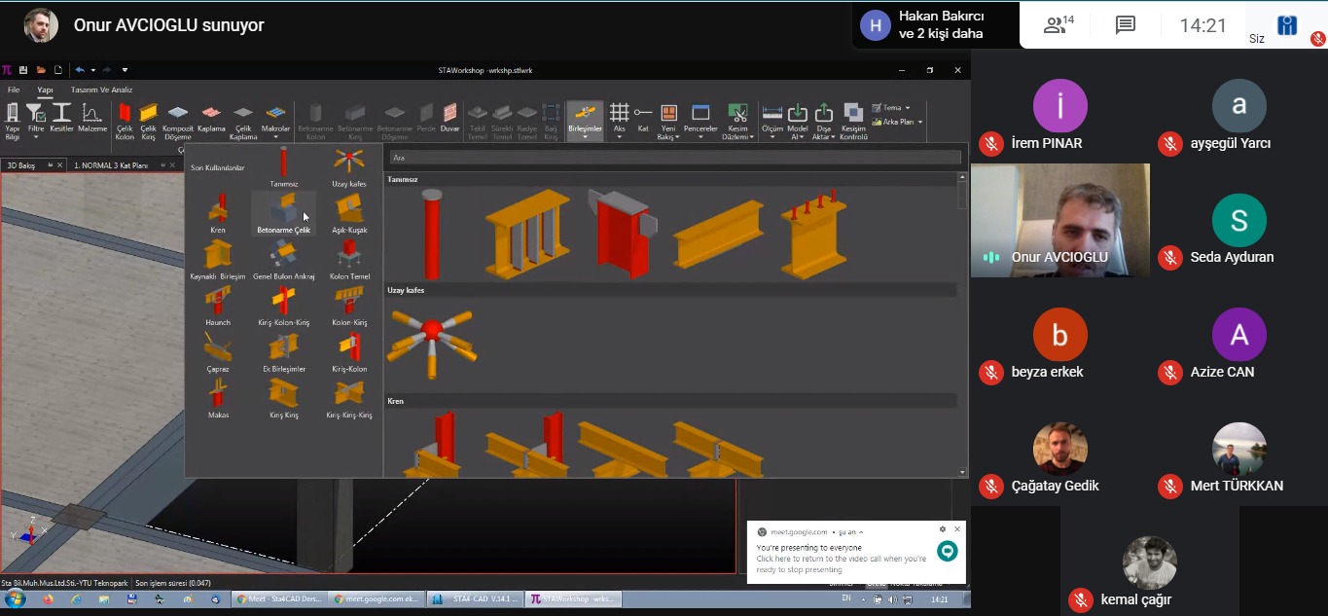This screenshot has width=1328, height=616.
Task: Expand the Ölçüm measurement dropdown
Action: [x=772, y=121]
